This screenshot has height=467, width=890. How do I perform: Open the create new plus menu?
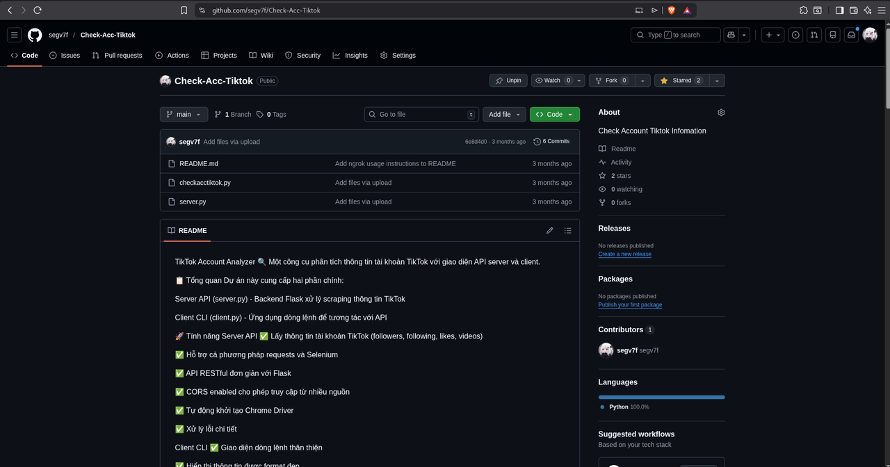[x=772, y=35]
